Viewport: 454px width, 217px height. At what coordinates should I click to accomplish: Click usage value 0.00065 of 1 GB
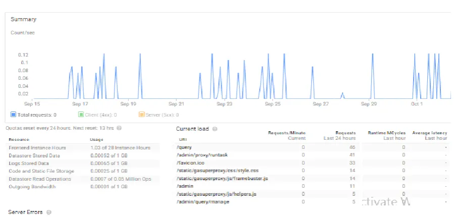pos(109,163)
